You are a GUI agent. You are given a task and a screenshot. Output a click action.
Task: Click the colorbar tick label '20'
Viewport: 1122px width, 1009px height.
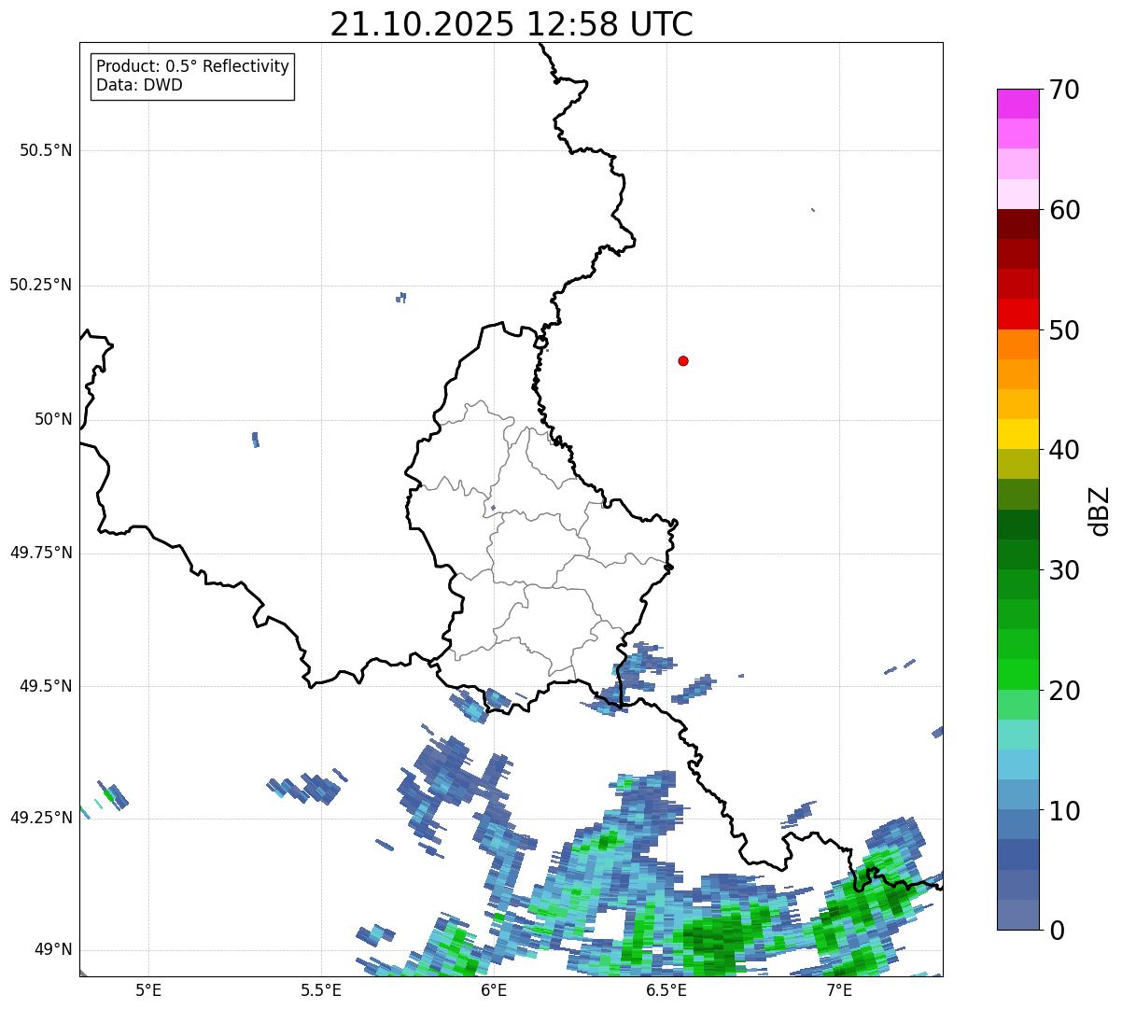1064,691
